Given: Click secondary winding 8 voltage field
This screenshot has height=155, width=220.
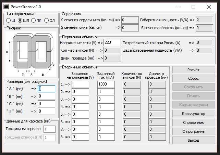Looking at the screenshot, I should (x=80, y=137).
